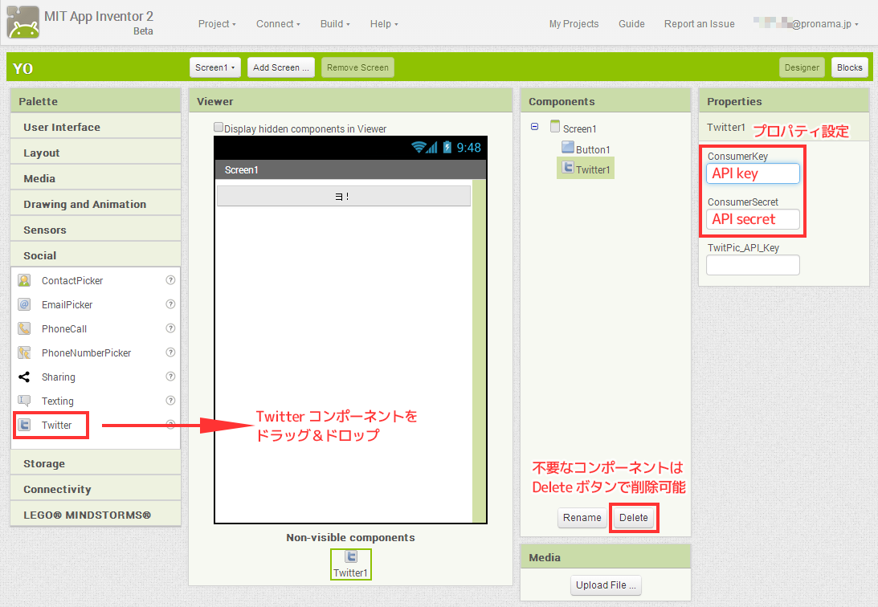
Task: Open the Project menu
Action: (217, 24)
